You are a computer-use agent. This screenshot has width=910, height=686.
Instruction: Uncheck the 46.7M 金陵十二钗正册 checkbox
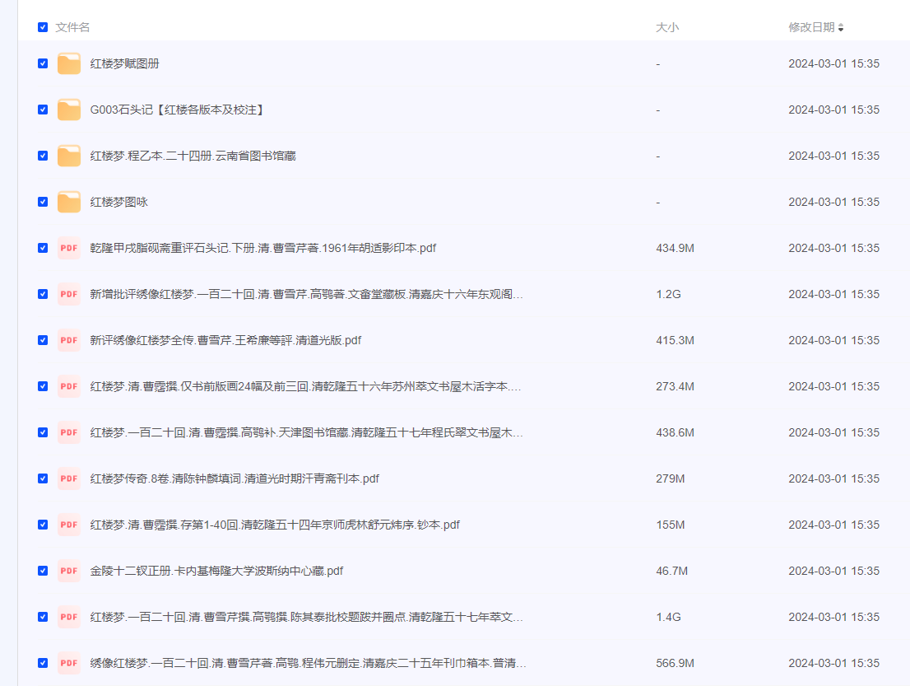pyautogui.click(x=43, y=571)
